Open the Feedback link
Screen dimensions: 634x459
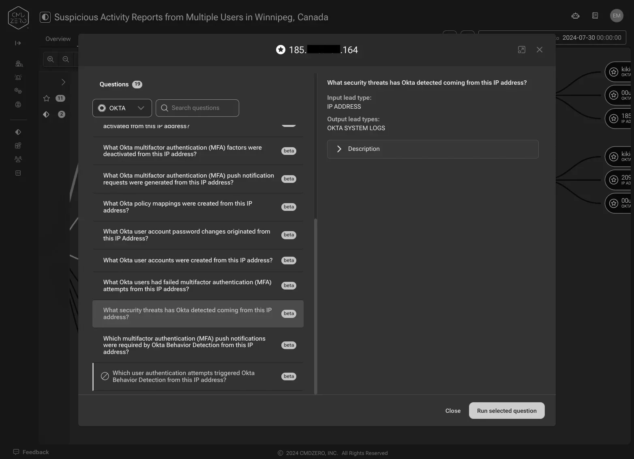point(31,452)
